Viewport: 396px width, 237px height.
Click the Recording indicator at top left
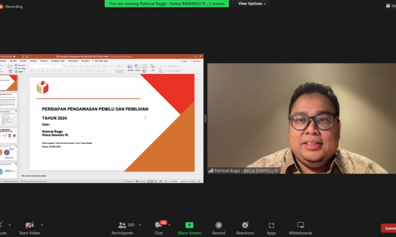pyautogui.click(x=11, y=7)
